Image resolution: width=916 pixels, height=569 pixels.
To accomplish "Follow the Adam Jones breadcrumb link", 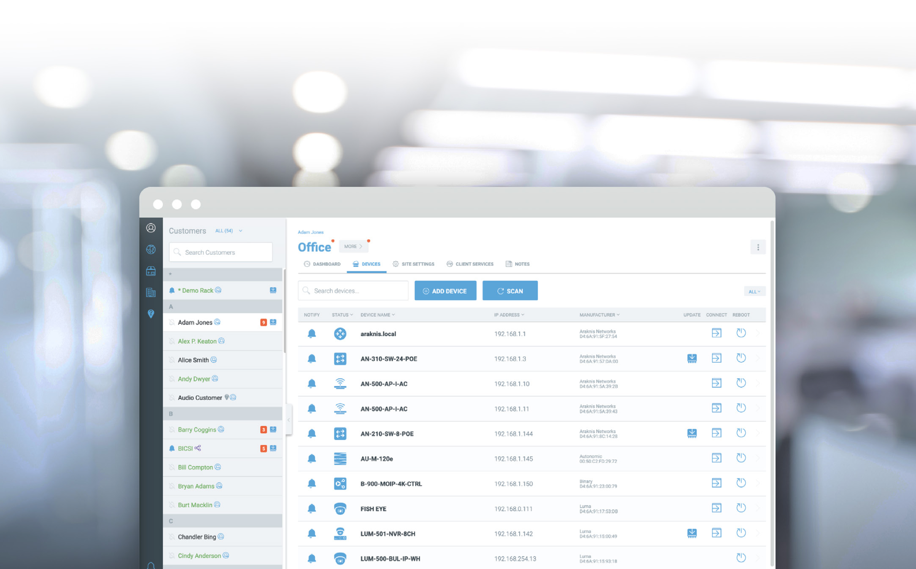I will point(310,232).
